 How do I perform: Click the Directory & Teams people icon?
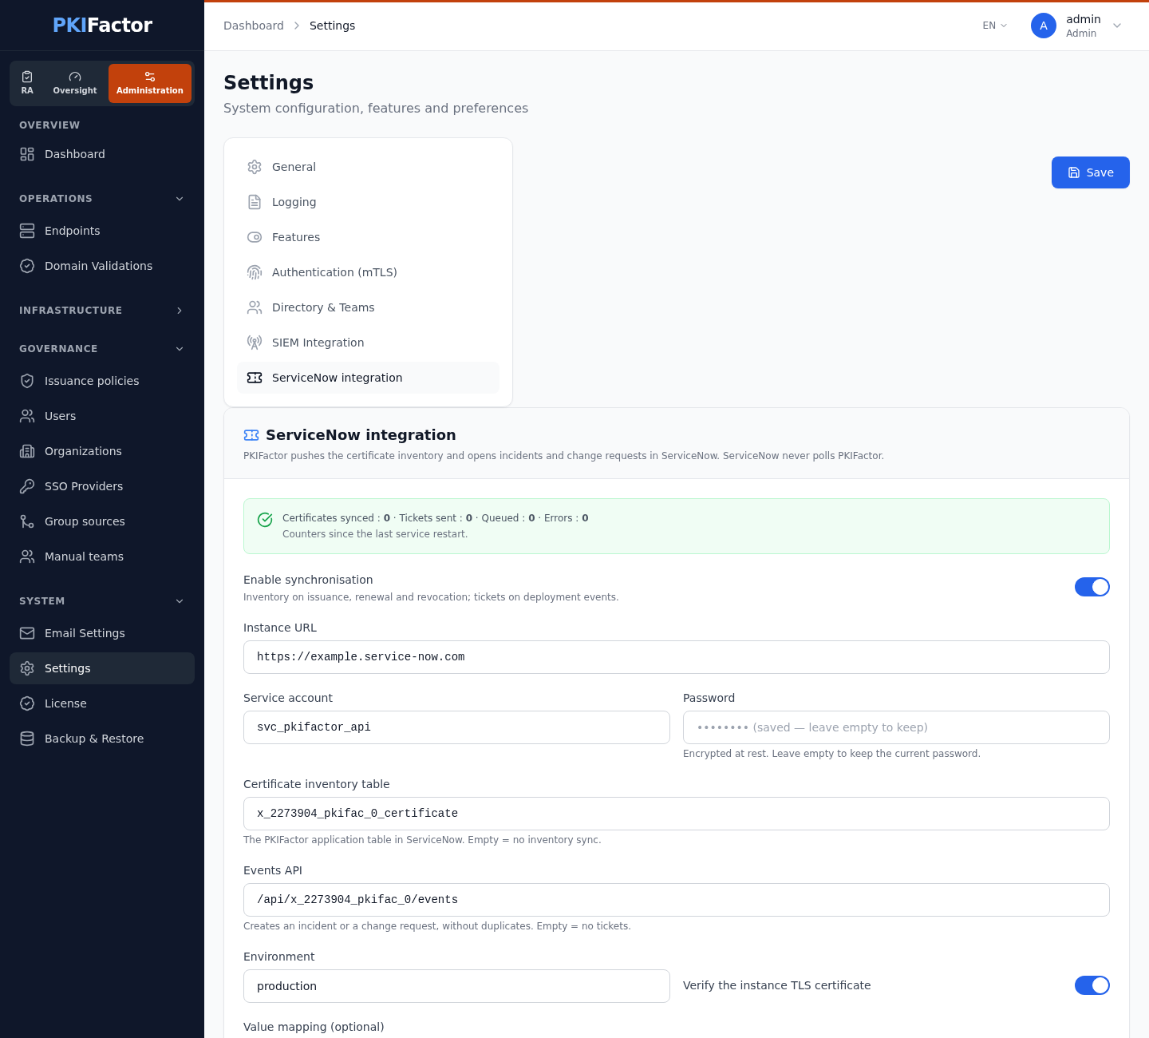coord(255,307)
